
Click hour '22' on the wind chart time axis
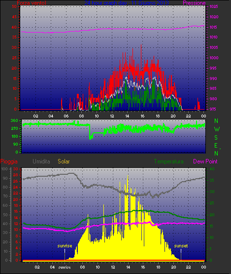(189, 116)
